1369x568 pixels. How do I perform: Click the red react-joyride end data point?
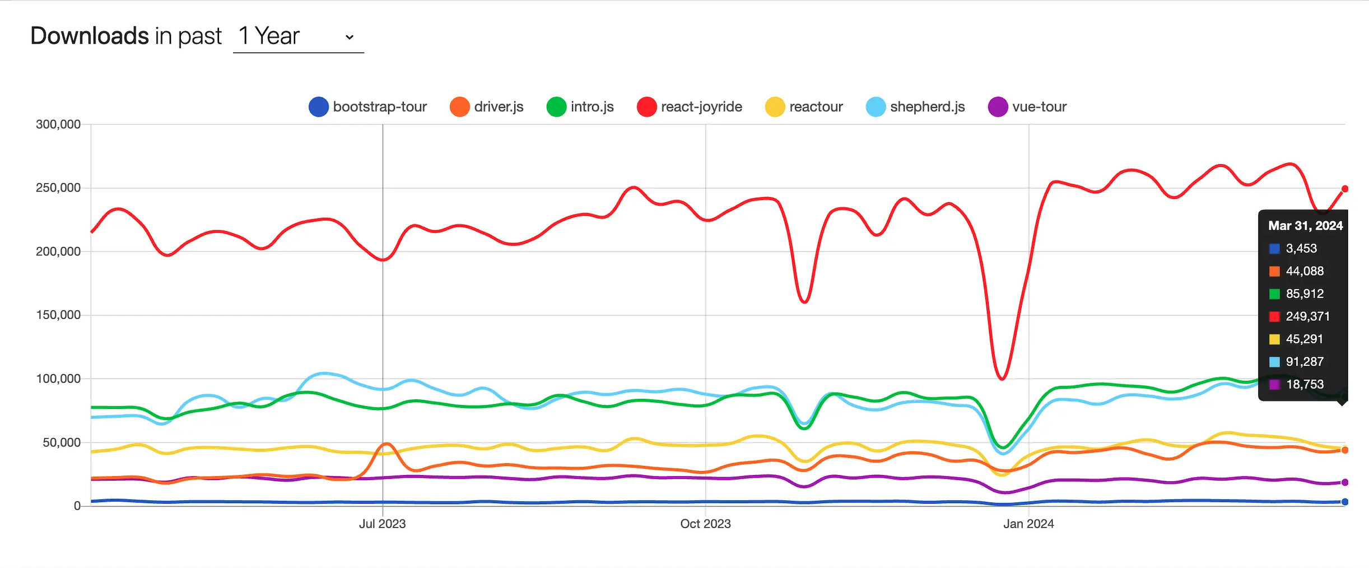click(x=1344, y=189)
